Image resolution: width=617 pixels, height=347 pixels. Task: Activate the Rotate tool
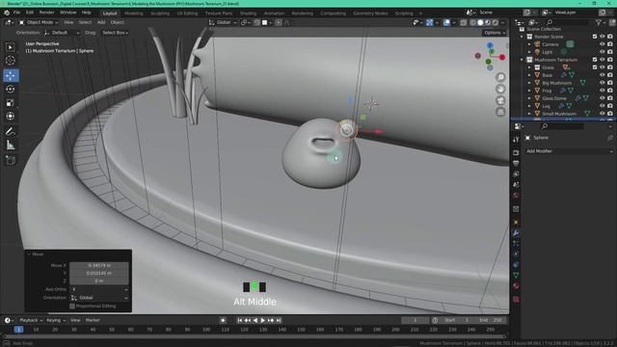pos(11,89)
